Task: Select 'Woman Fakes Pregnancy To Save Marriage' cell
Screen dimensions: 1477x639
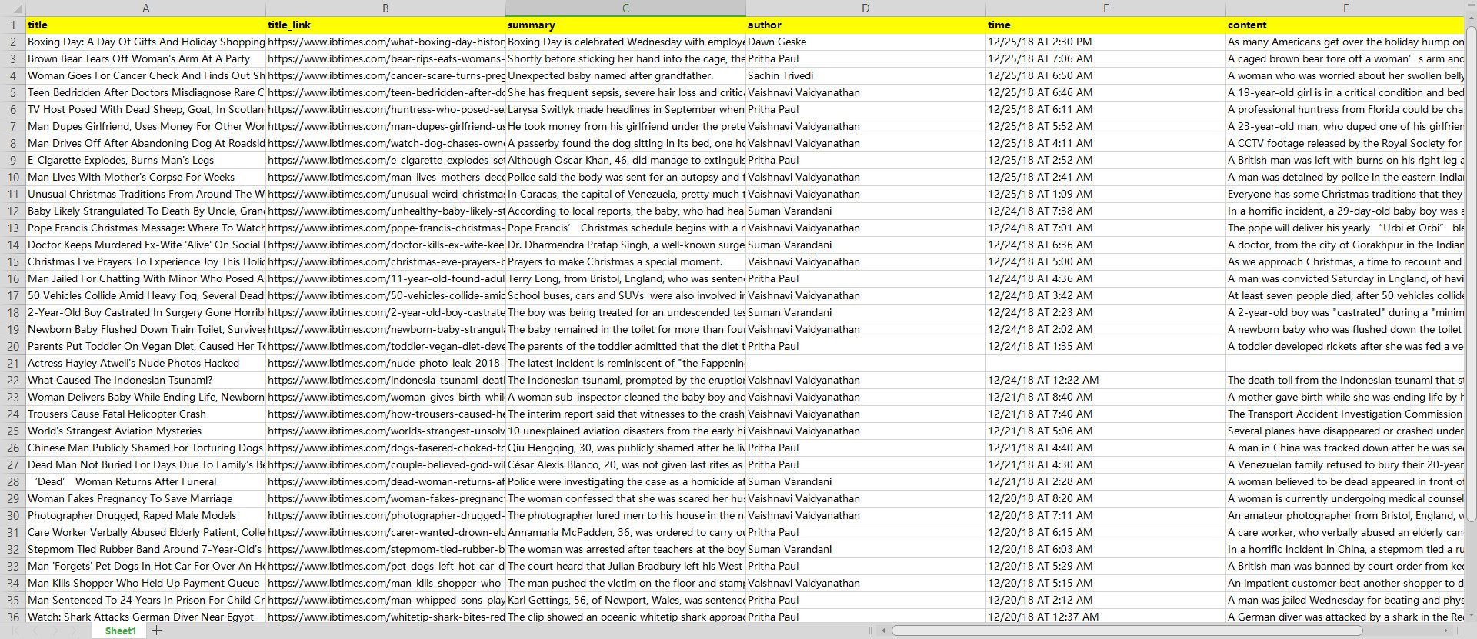Action: [145, 498]
